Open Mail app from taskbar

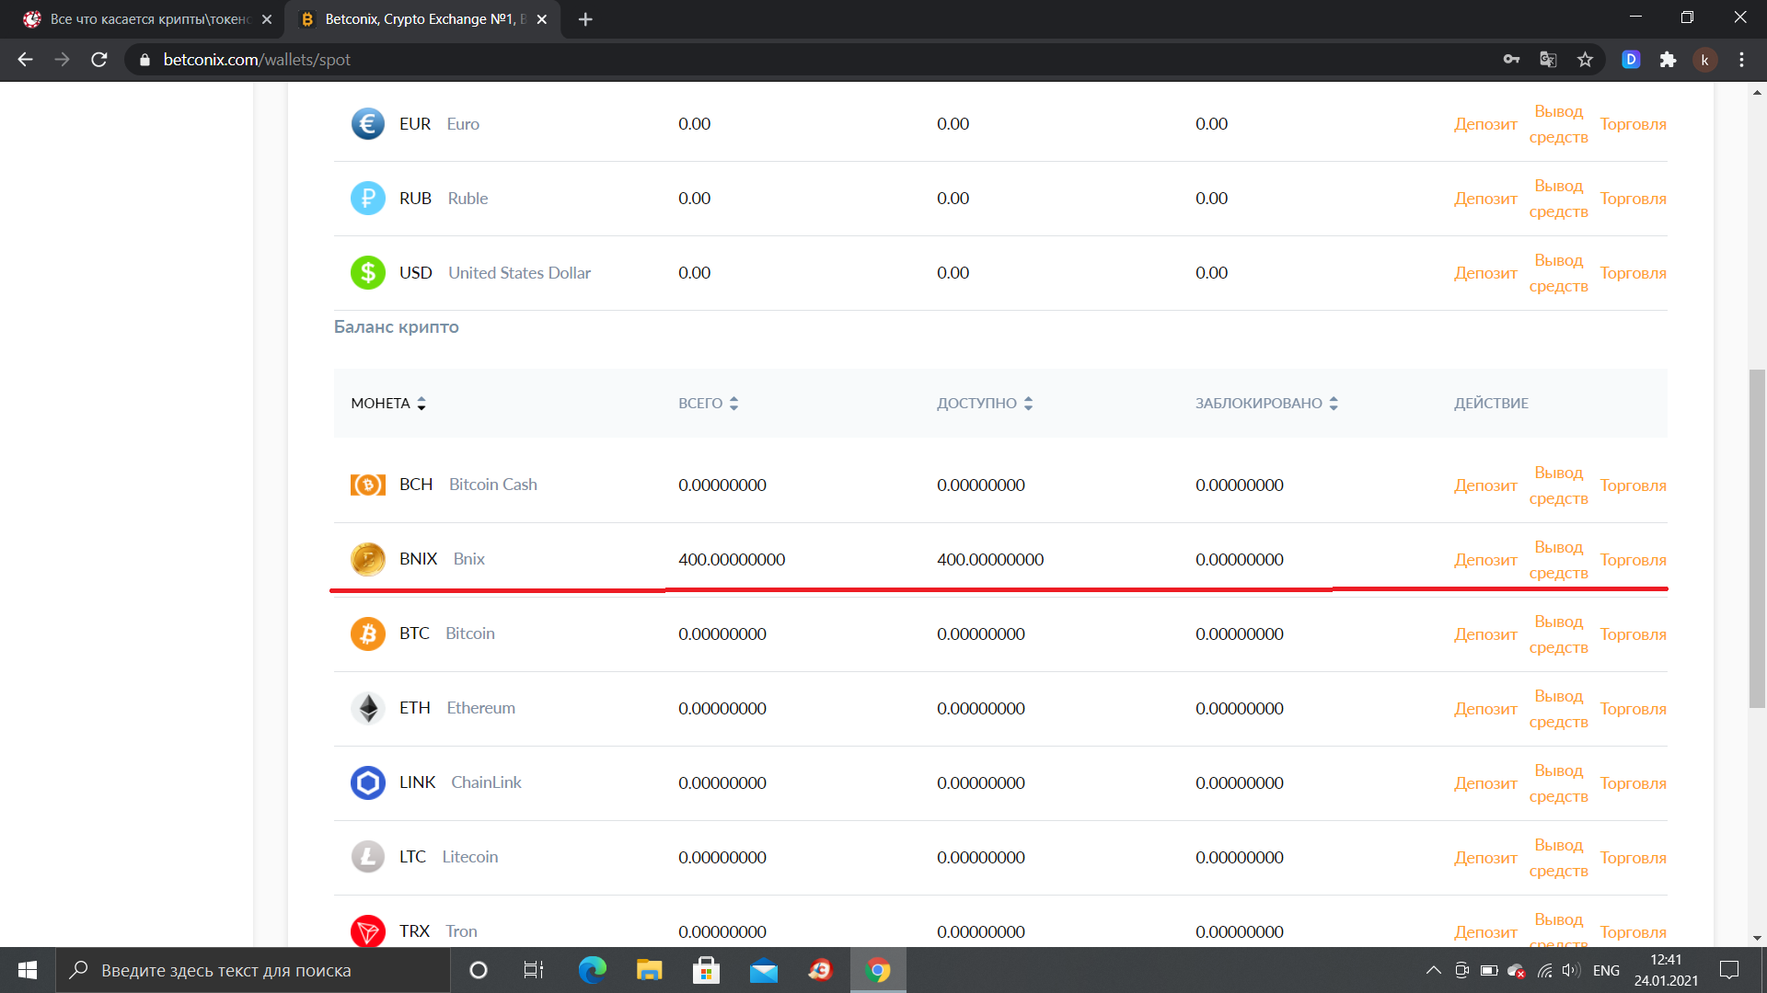tap(763, 970)
